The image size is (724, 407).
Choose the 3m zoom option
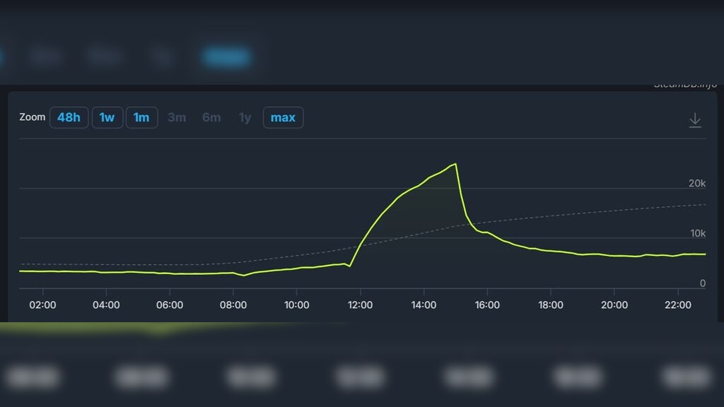(177, 117)
